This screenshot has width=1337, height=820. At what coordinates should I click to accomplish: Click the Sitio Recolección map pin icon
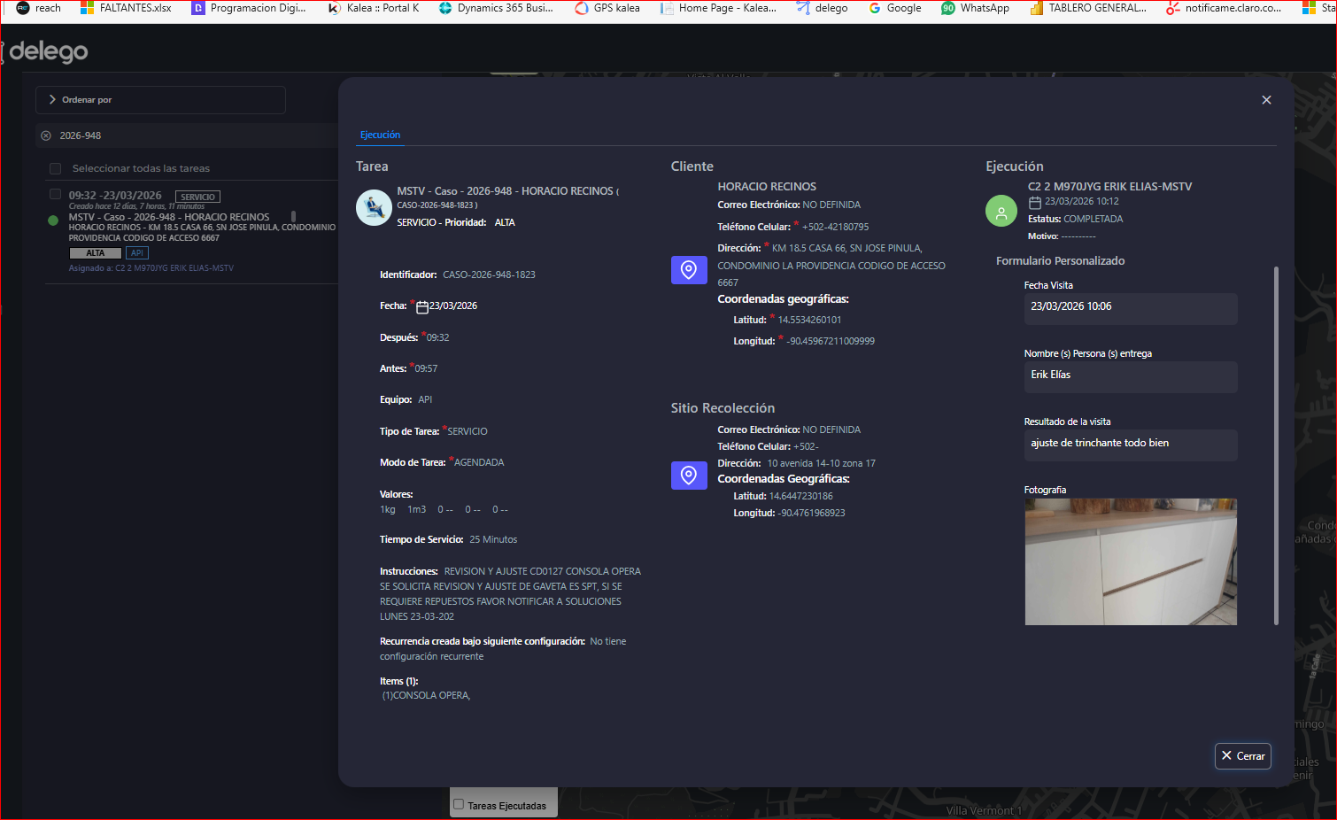(x=689, y=476)
